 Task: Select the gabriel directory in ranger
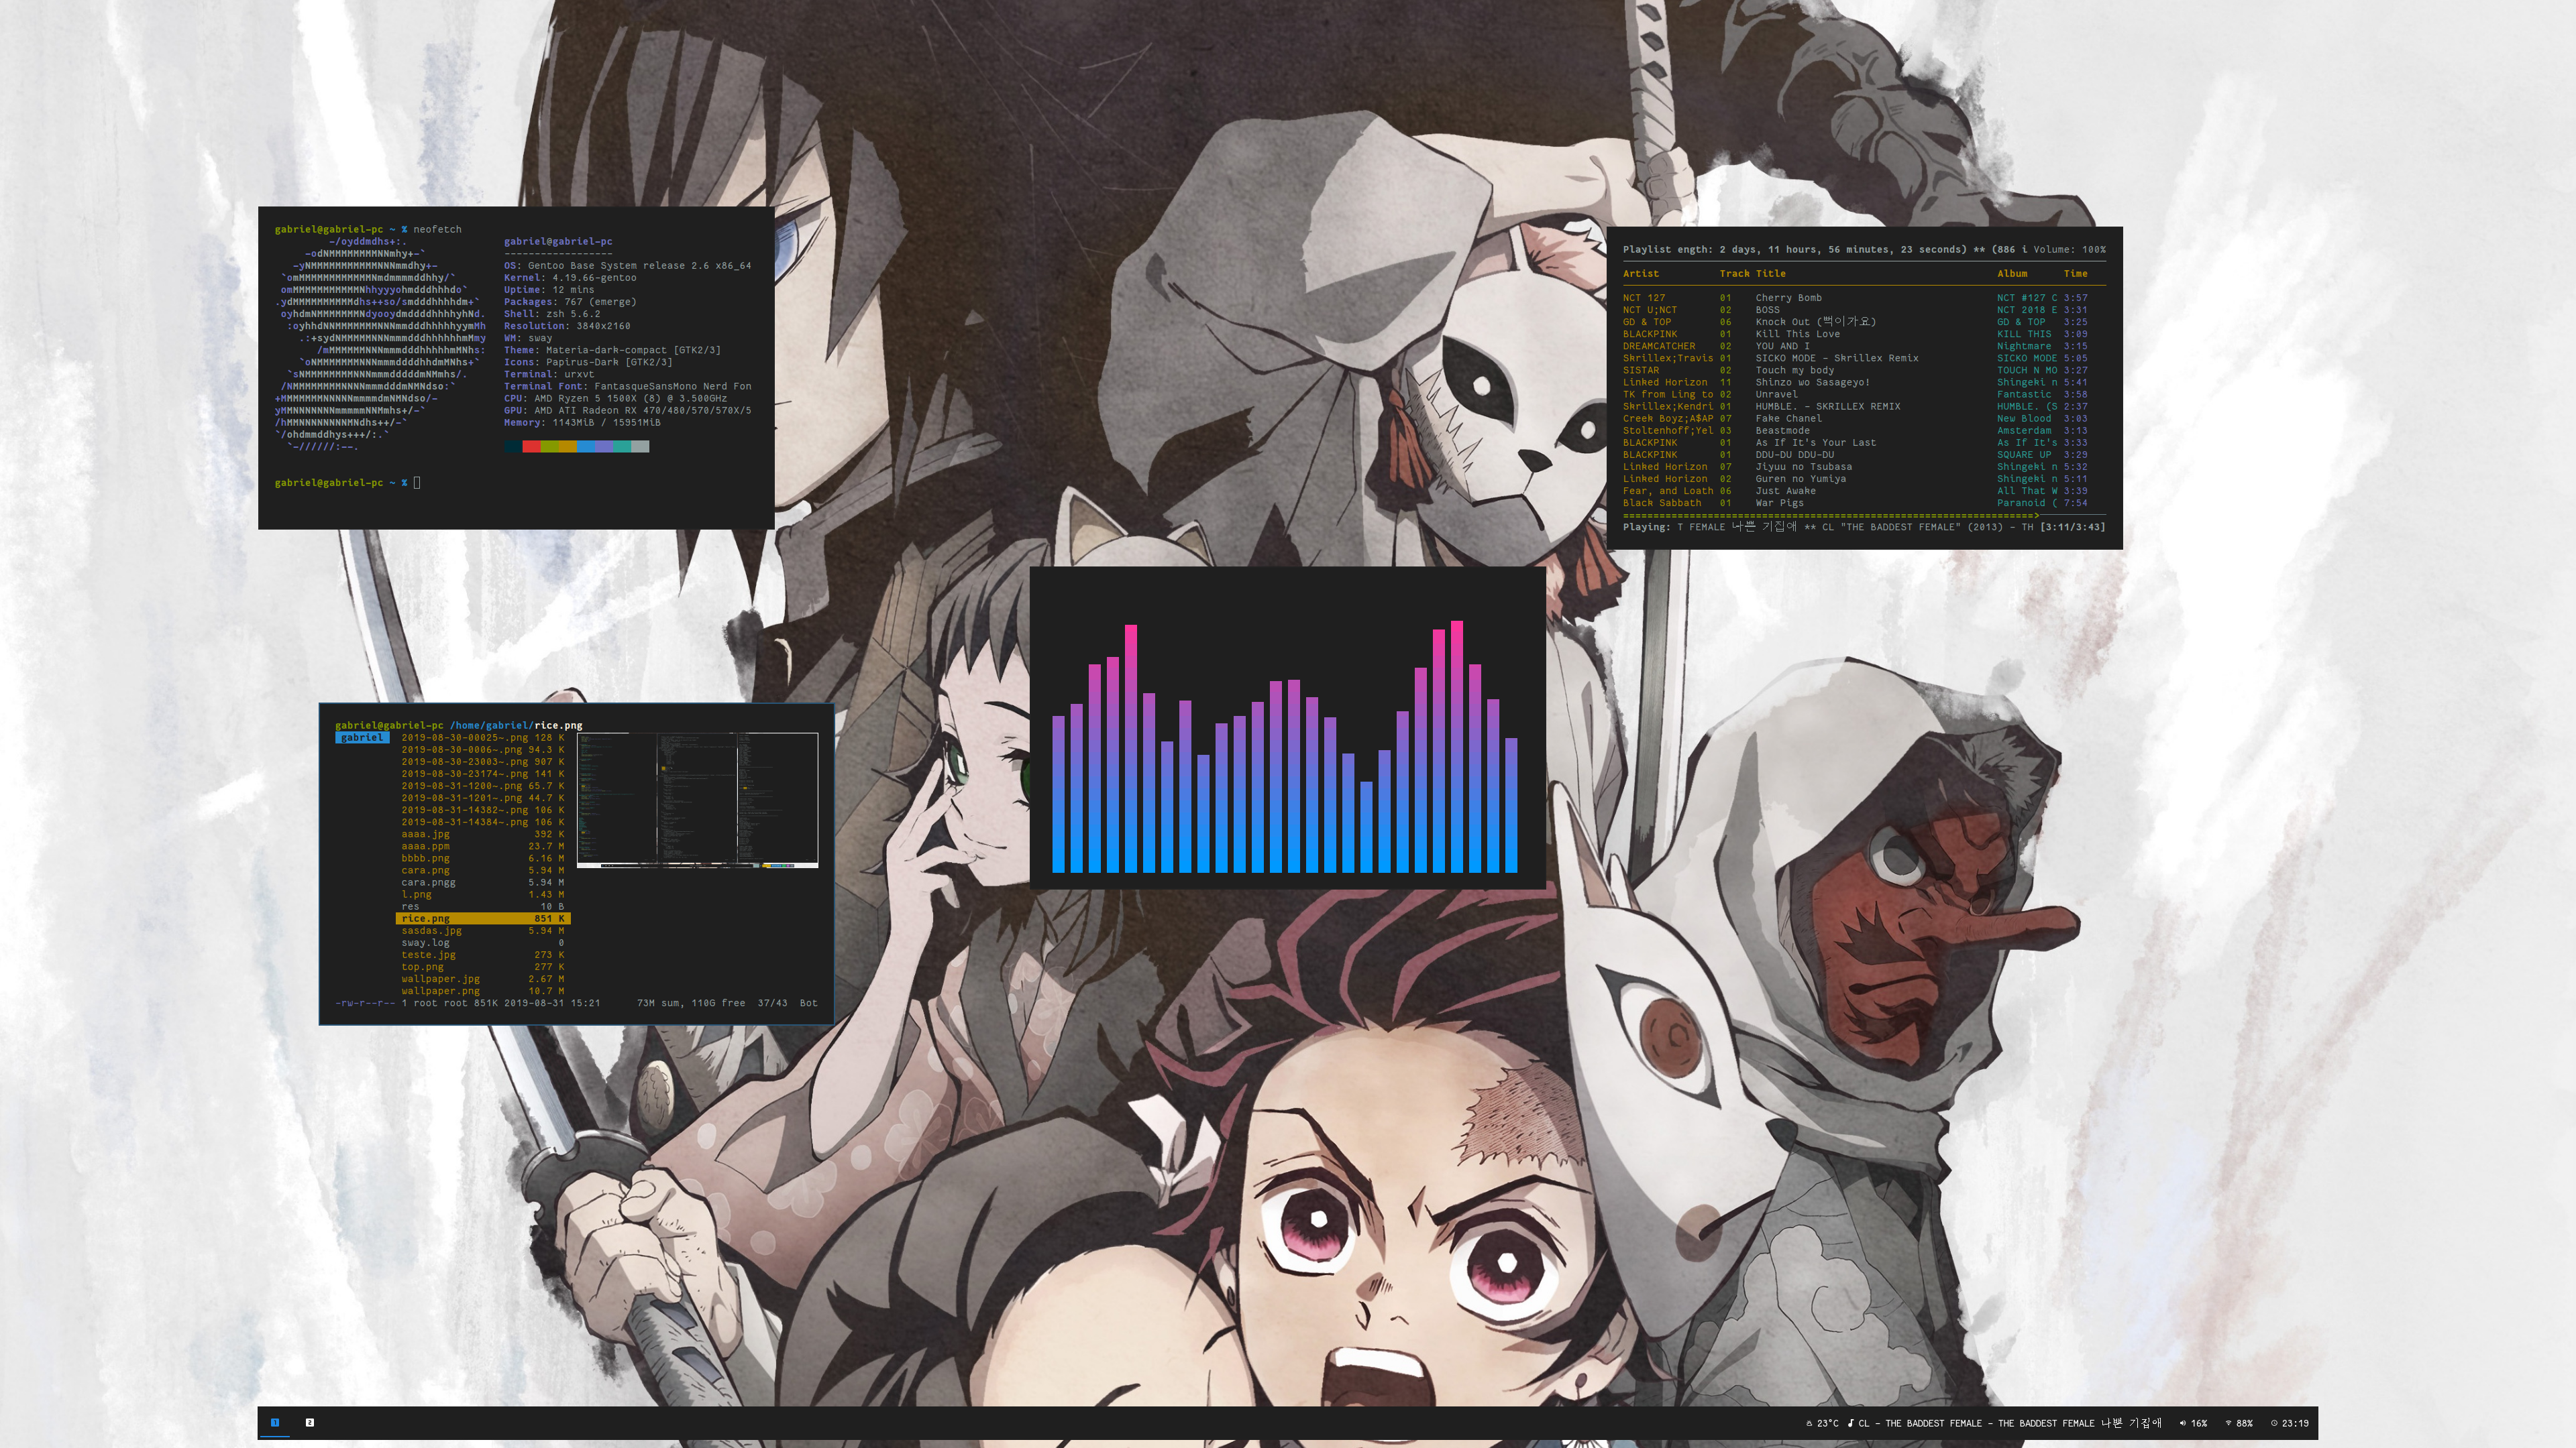pos(362,737)
